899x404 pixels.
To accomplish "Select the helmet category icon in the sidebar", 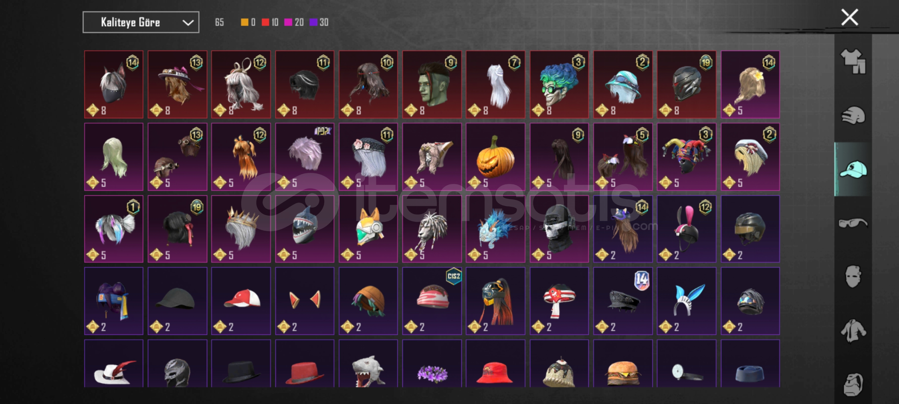I will [853, 115].
